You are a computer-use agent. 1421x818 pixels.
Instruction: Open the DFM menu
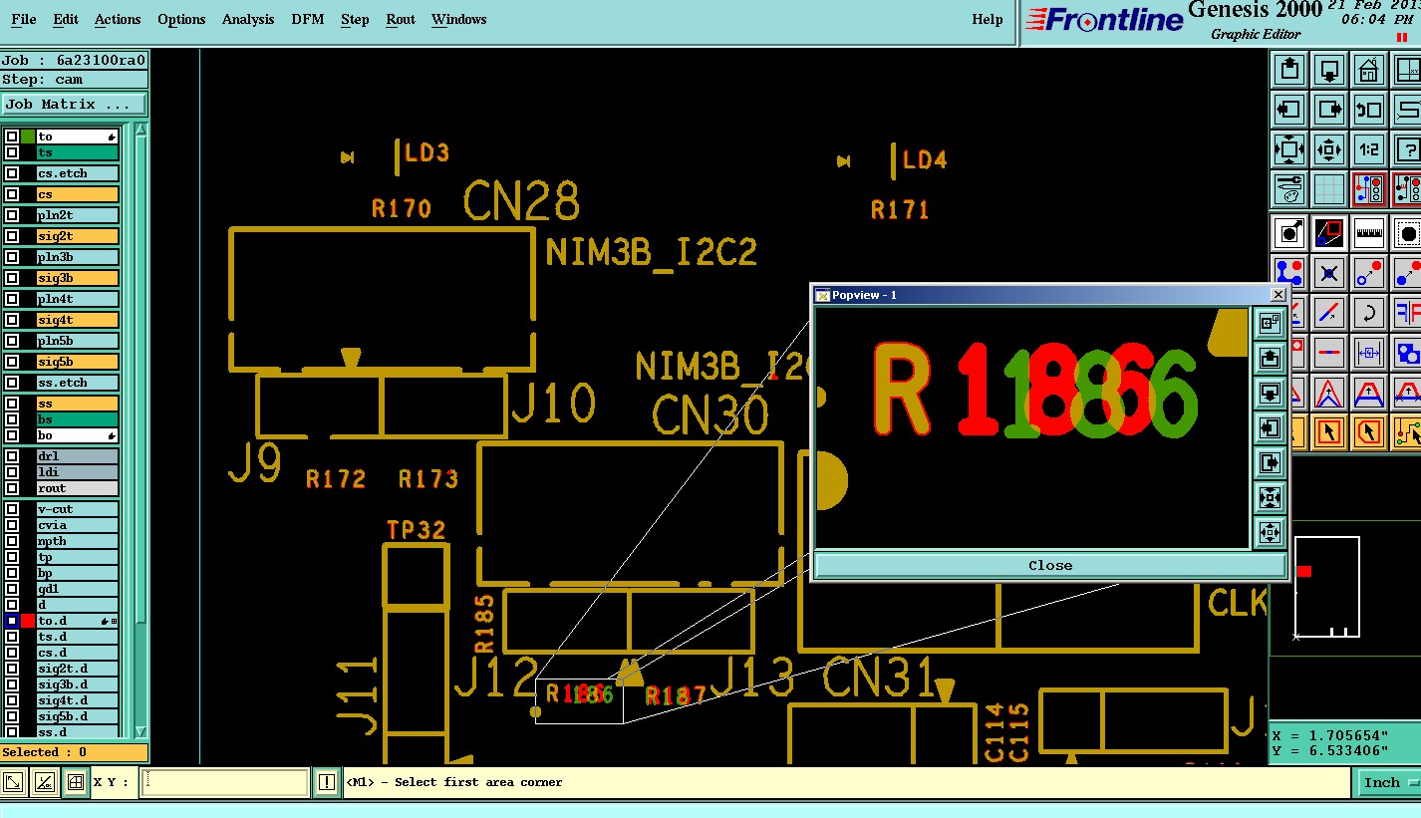(308, 19)
